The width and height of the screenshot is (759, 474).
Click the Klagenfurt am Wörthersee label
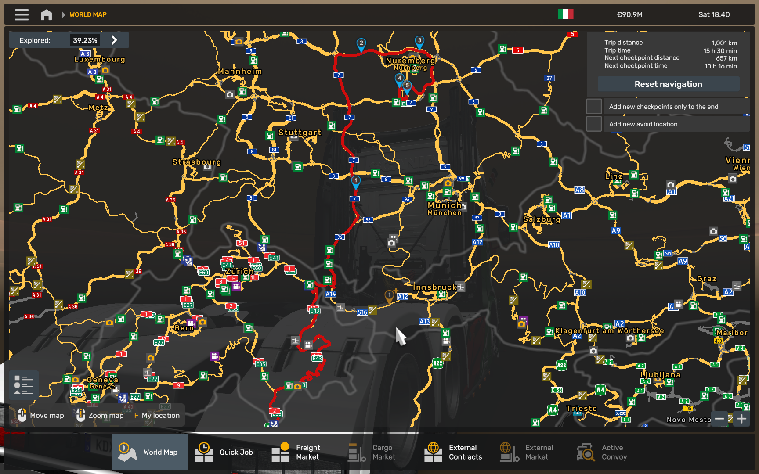(x=610, y=331)
